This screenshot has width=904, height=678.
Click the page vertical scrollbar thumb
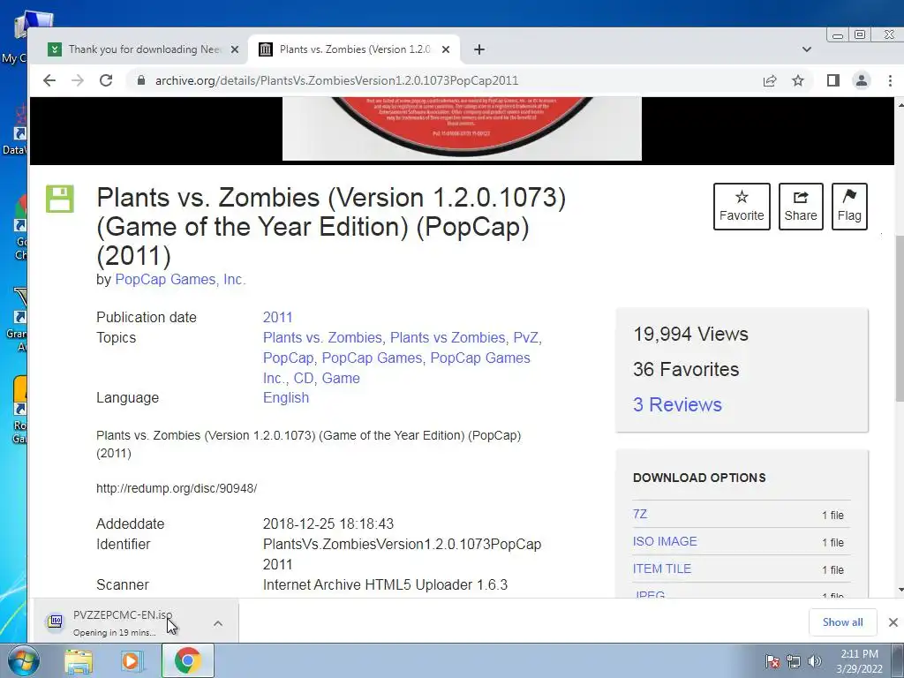900,318
